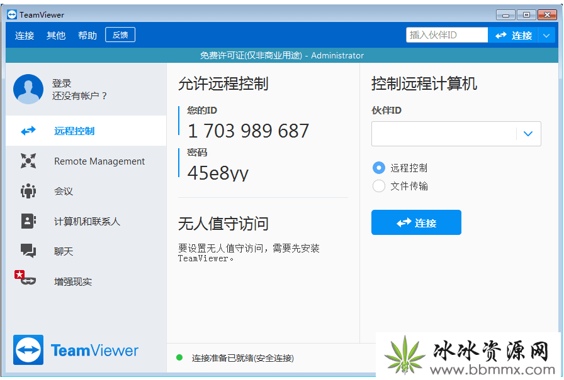Minimize the TeamViewer window
This screenshot has width=564, height=380.
[x=505, y=15]
